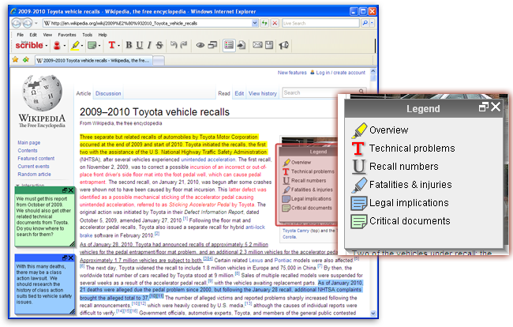Click the red Stop loading button

tap(275, 23)
